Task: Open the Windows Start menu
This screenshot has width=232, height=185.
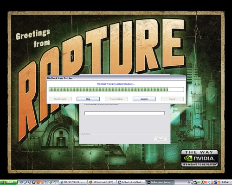Action: tap(8, 182)
